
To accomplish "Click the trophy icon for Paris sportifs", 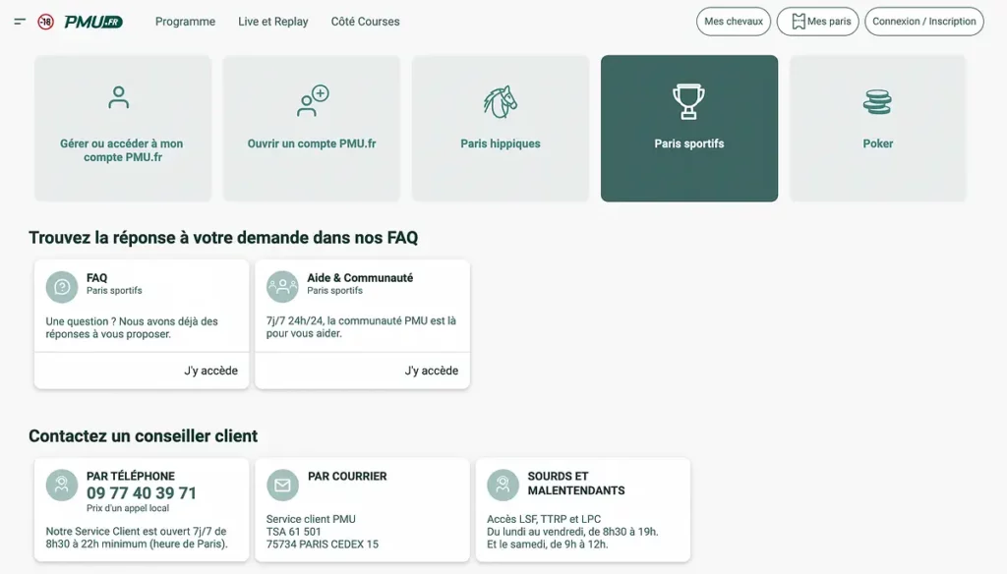I will (x=688, y=98).
